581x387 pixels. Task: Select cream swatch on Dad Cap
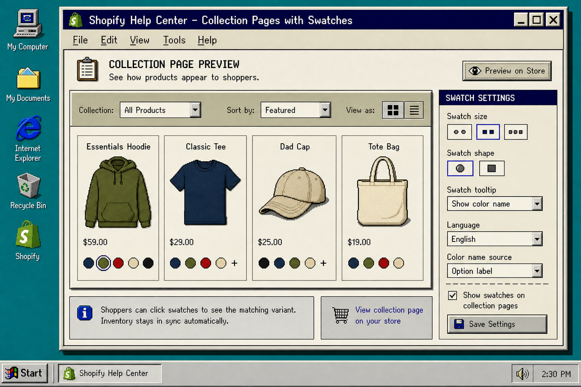coord(310,263)
